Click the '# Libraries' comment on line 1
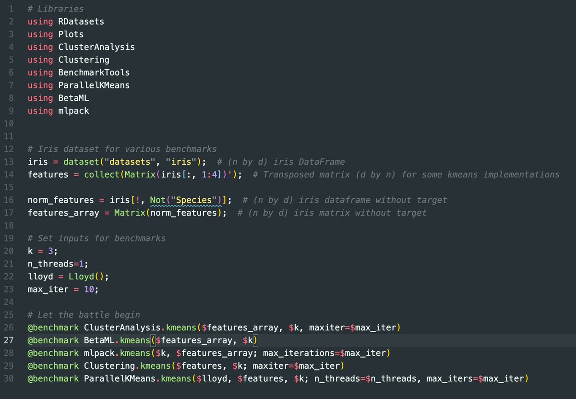This screenshot has width=576, height=399. [x=55, y=9]
